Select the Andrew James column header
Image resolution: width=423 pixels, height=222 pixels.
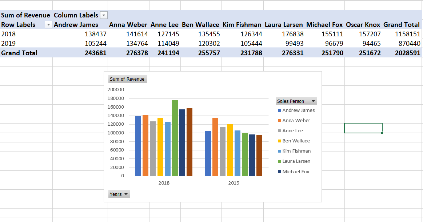pos(80,24)
